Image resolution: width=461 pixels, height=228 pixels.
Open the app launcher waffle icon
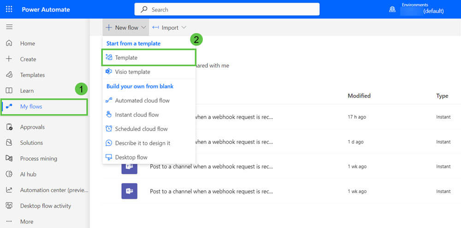point(9,9)
